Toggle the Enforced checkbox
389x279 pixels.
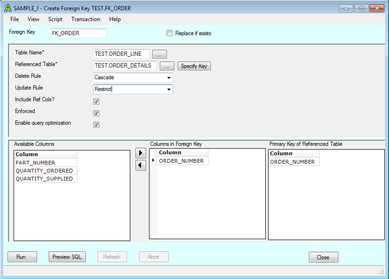point(96,113)
